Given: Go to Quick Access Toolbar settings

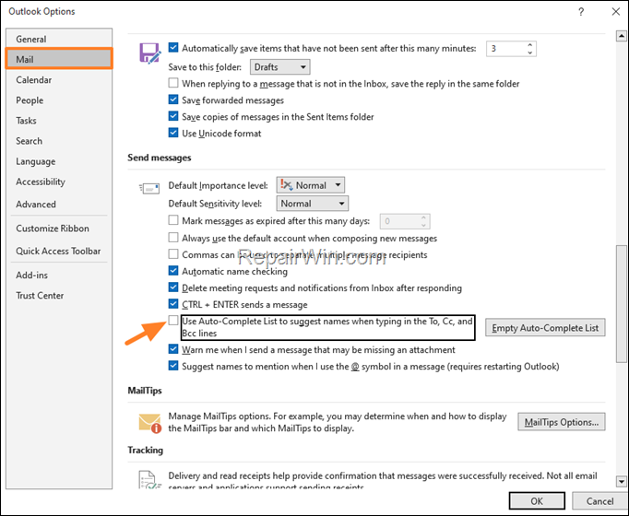Looking at the screenshot, I should pyautogui.click(x=59, y=252).
